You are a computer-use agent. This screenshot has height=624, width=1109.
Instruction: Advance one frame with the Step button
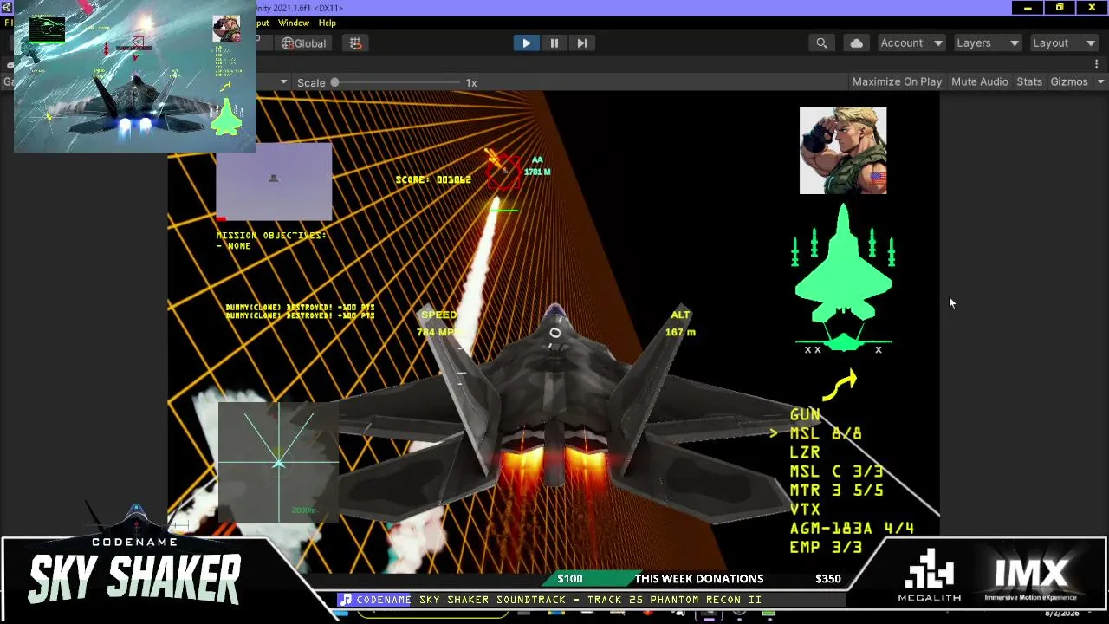pyautogui.click(x=582, y=43)
